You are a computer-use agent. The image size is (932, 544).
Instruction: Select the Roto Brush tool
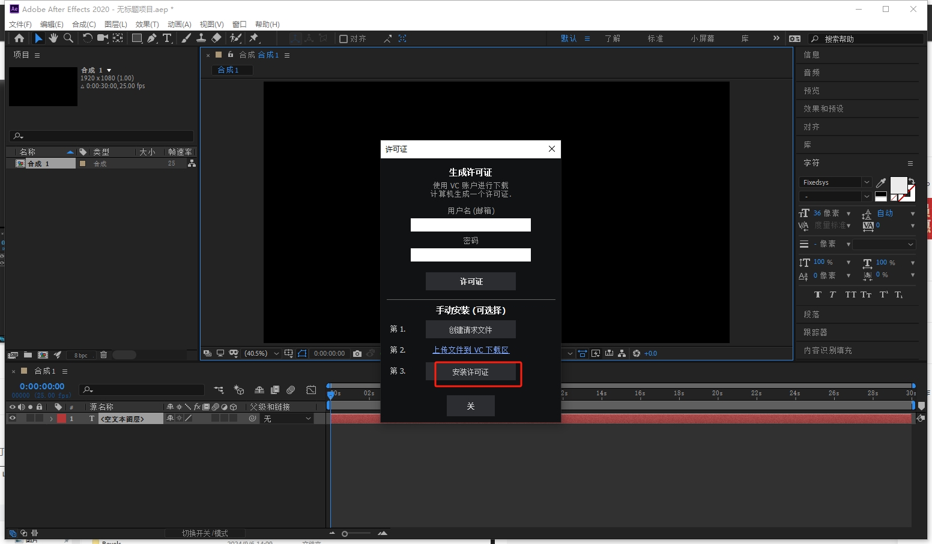[x=235, y=38]
